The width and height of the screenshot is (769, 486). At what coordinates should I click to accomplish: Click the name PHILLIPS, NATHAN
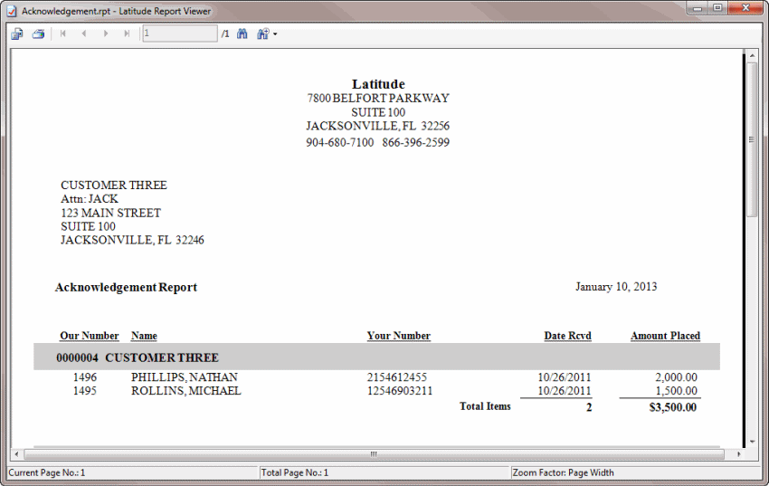pyautogui.click(x=185, y=377)
